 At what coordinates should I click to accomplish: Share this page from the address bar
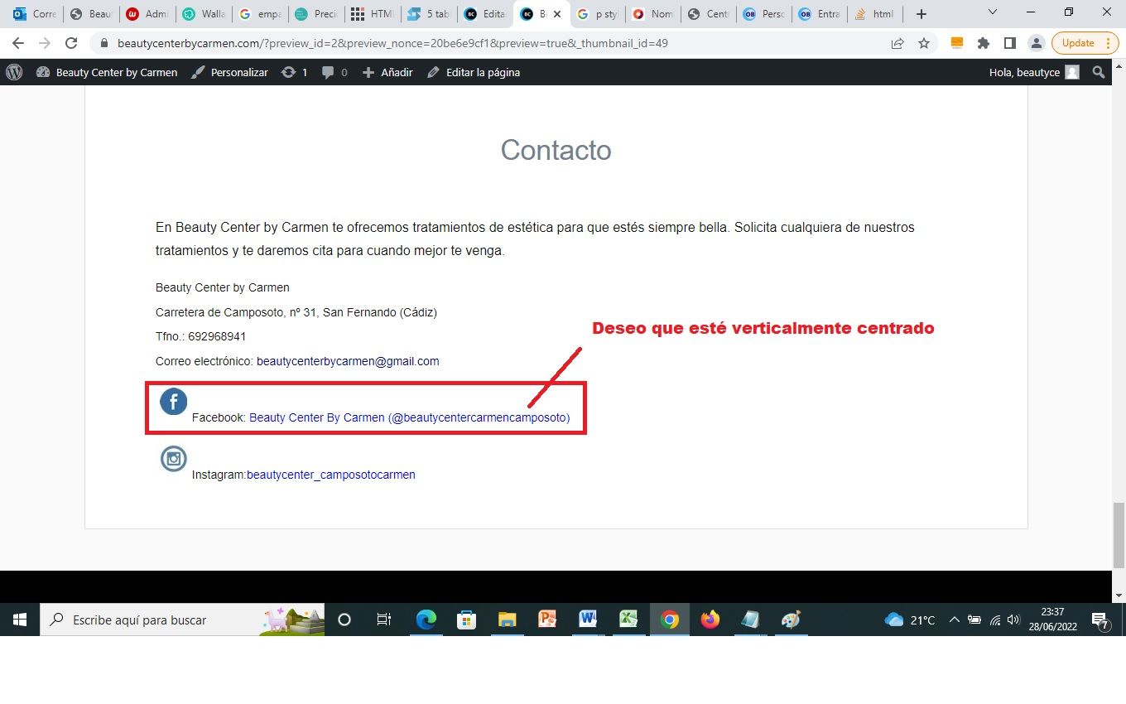pos(897,43)
